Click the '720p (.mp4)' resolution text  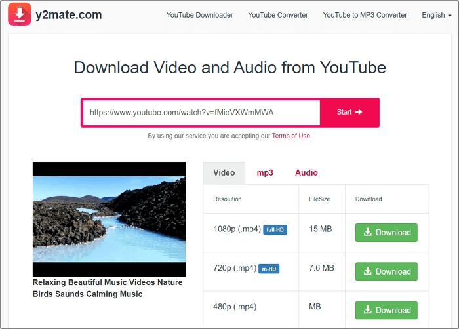[x=235, y=268]
